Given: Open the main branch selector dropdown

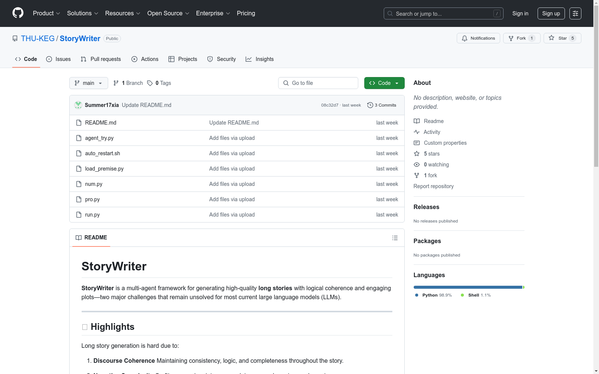Looking at the screenshot, I should coord(89,83).
